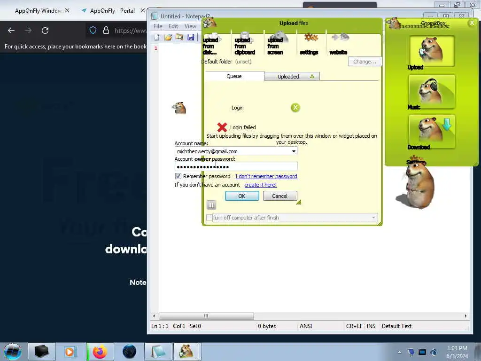The width and height of the screenshot is (481, 361).
Task: Click Cancel in the Login dialog
Action: tap(280, 196)
